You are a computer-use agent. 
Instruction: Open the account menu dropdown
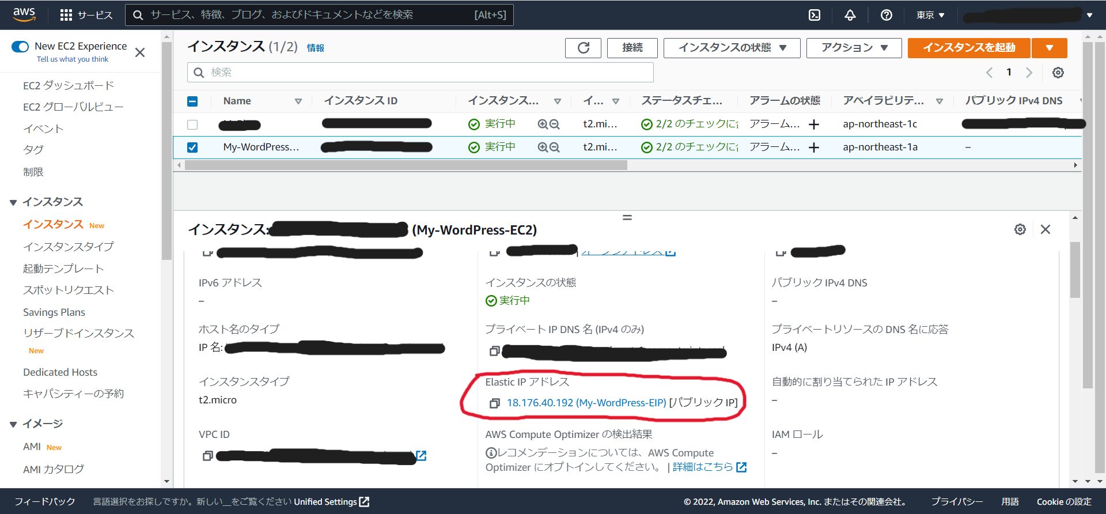tap(1028, 15)
